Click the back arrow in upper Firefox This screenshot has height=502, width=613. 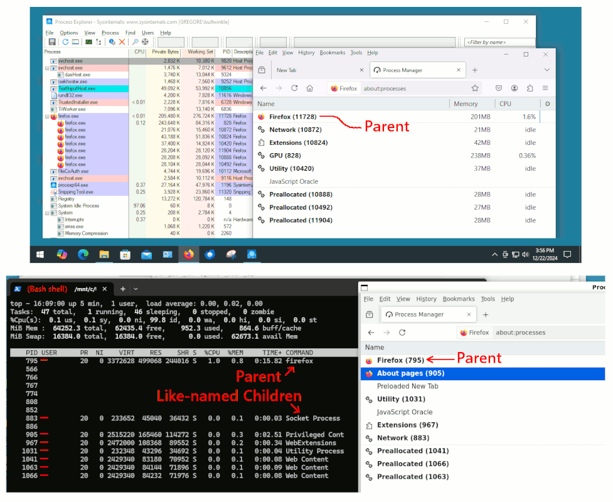pos(264,88)
